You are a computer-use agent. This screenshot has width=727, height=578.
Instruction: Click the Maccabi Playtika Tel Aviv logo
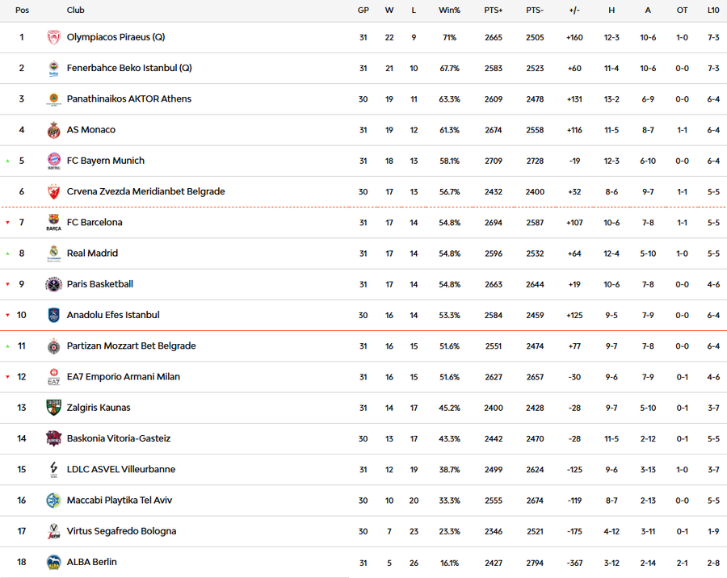click(53, 501)
